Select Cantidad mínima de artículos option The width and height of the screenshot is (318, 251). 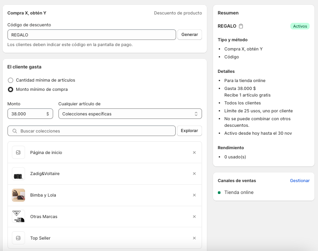coord(11,80)
